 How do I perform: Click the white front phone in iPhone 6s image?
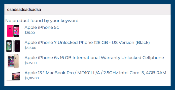(11, 61)
